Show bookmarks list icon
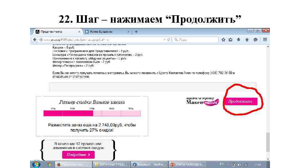Image resolution: width=300 pixels, height=168 pixels. pos(231,40)
